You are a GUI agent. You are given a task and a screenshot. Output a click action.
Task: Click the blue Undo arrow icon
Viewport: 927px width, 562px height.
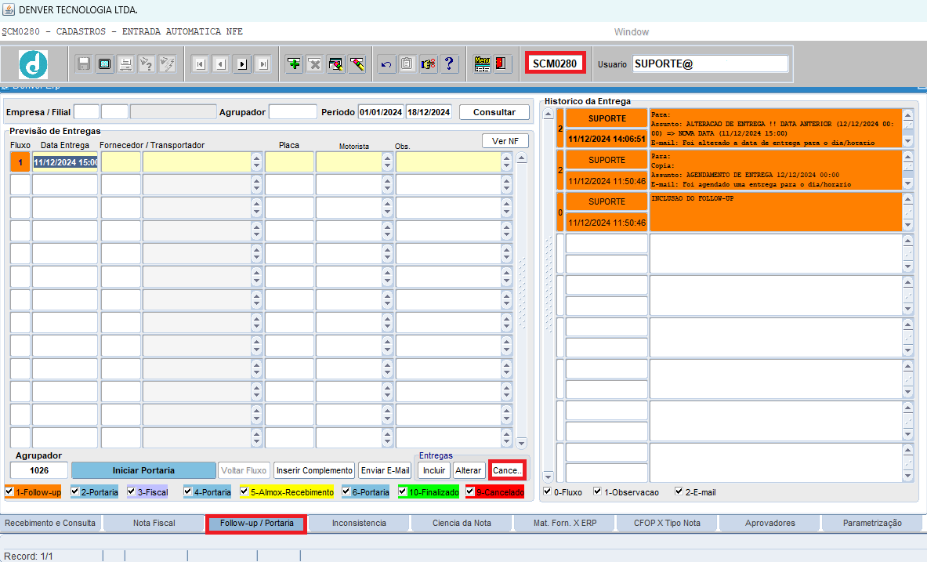386,64
